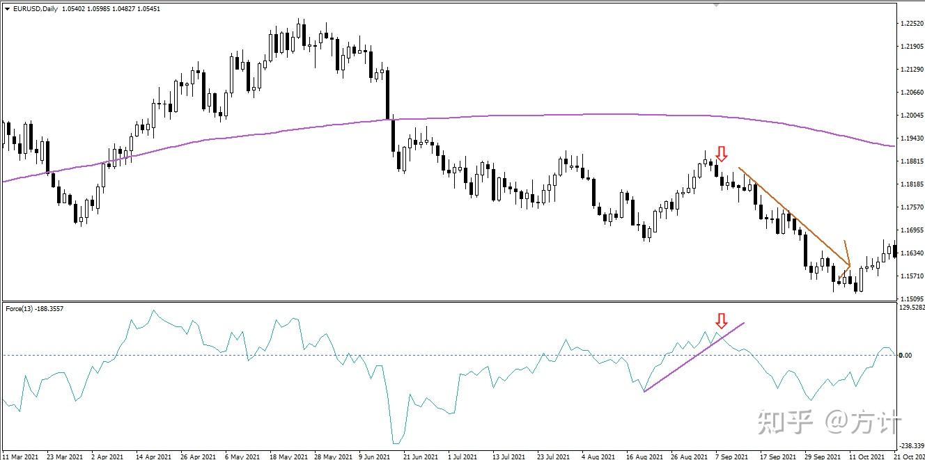925x460 pixels.
Task: Click the 0.00 value on the Force scale
Action: (x=905, y=355)
